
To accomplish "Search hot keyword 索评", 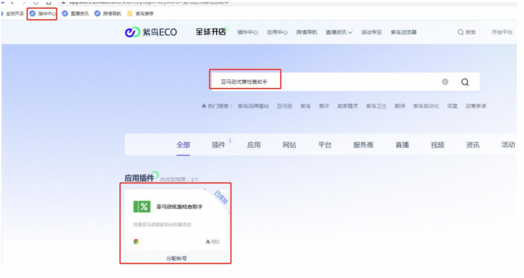I will click(x=324, y=106).
